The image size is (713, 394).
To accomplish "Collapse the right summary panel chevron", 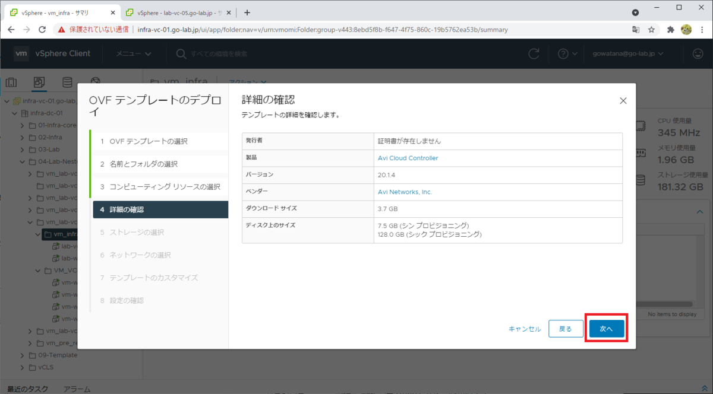I will click(x=700, y=211).
